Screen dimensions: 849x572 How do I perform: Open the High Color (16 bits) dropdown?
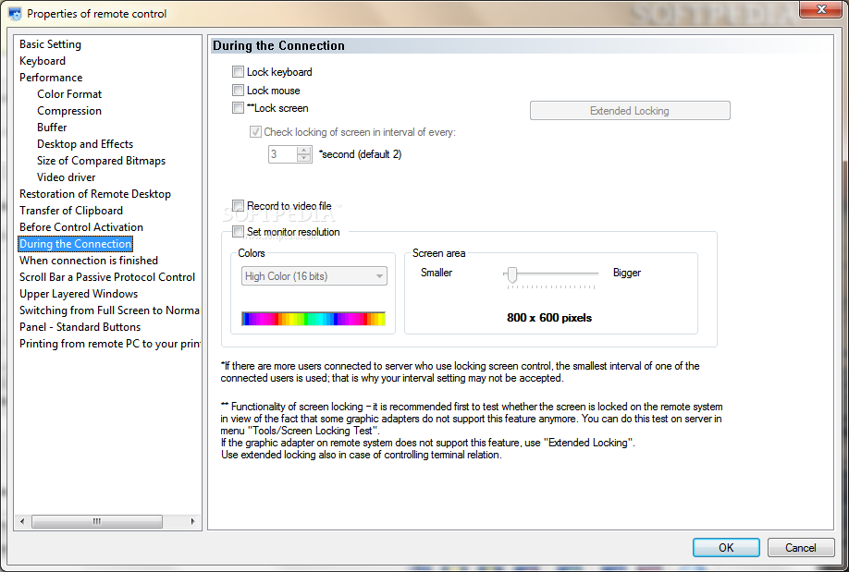(x=314, y=276)
